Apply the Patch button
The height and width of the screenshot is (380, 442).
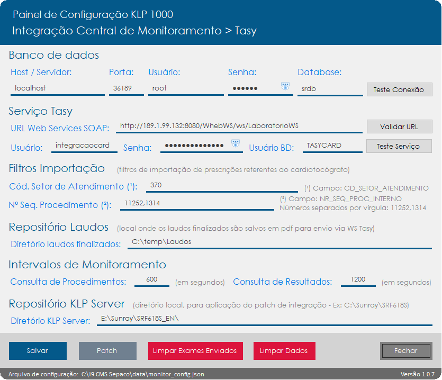107,351
